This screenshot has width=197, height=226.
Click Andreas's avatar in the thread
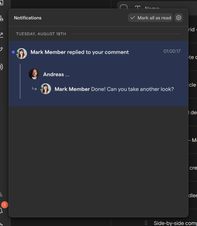(34, 74)
